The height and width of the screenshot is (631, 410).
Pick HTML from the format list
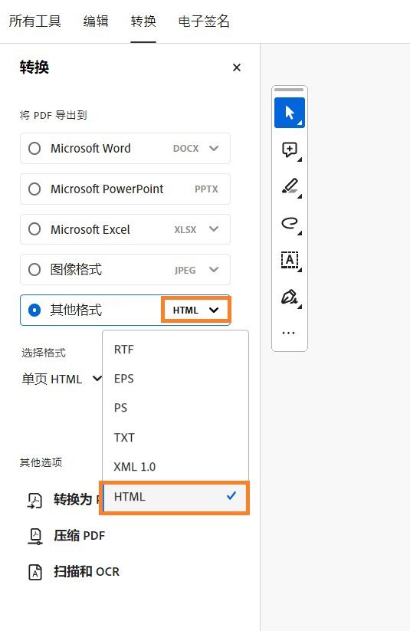[x=175, y=497]
